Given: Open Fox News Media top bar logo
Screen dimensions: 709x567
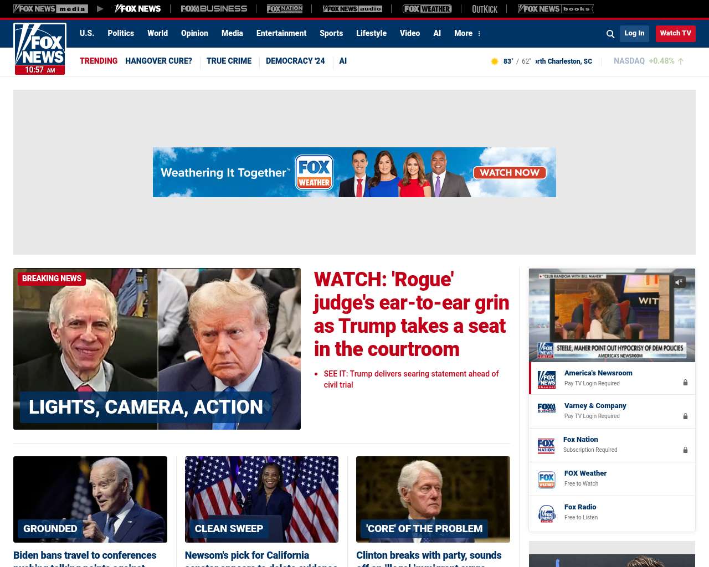Looking at the screenshot, I should click(x=50, y=9).
